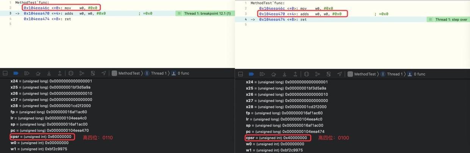Select cpsr 0x40000000 row in right console
470x153 pixels.
pos(276,138)
